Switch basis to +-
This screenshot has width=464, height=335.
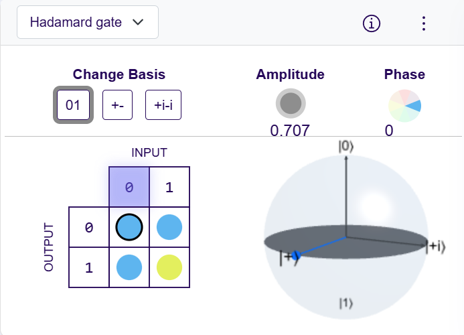117,105
